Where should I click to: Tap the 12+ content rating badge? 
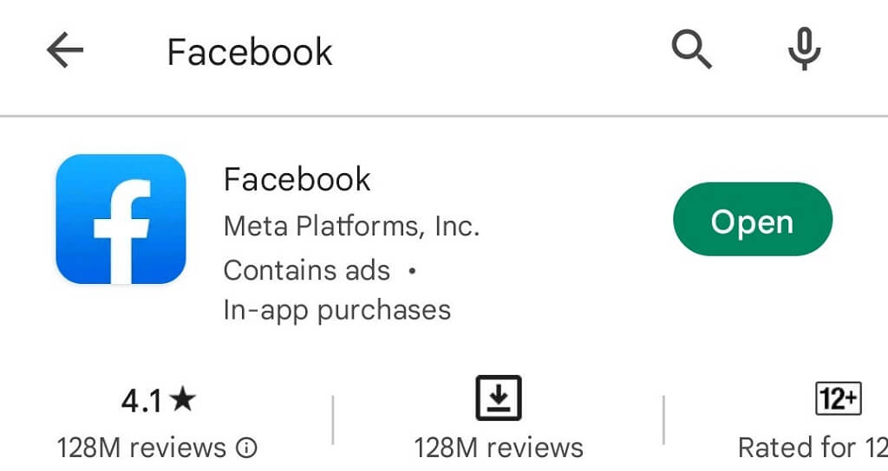click(x=839, y=398)
